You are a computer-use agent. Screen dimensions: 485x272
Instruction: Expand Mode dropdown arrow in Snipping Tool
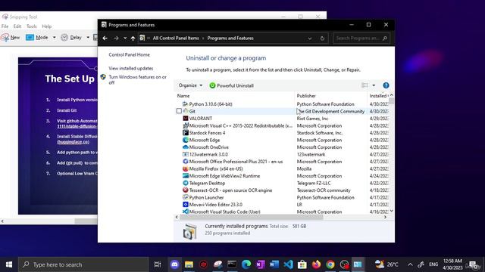coord(54,38)
